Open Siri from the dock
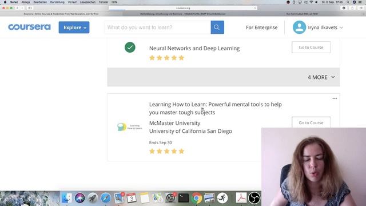The height and width of the screenshot is (206, 366). tap(79, 198)
